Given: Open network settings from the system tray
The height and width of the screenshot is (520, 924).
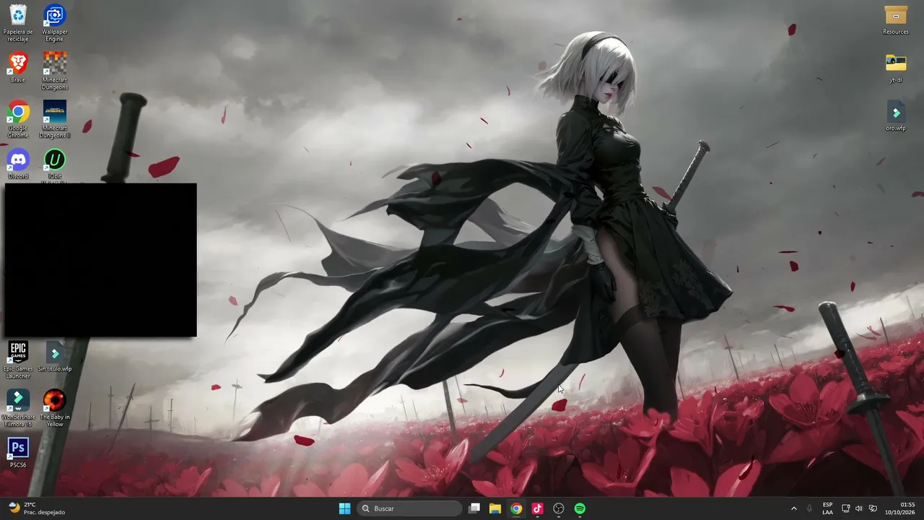Looking at the screenshot, I should click(x=846, y=508).
